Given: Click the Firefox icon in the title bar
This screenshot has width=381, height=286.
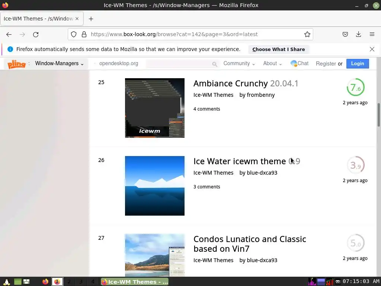Looking at the screenshot, I should [5, 5].
